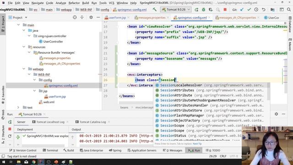Select SessionObjectFactory completion suggestion
The image size is (293, 165).
coord(212,121)
